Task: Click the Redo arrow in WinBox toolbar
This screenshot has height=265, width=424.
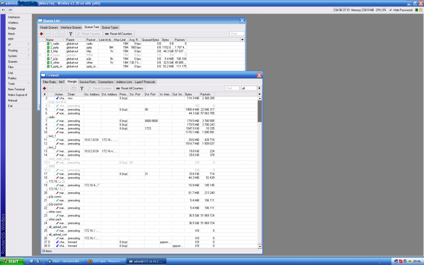Action: 10,10
